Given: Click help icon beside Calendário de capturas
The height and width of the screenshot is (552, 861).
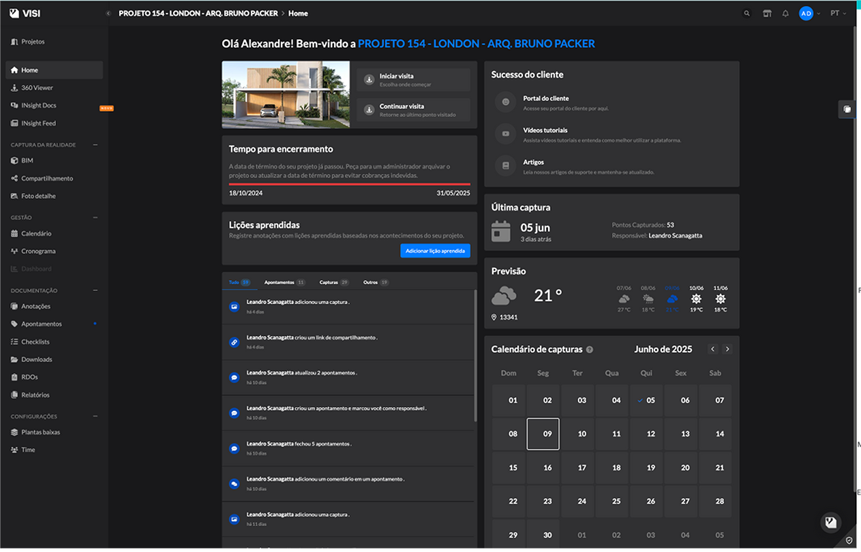Looking at the screenshot, I should coord(590,350).
